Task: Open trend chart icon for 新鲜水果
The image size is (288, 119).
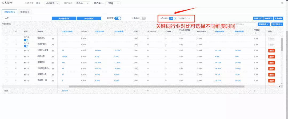Action: pyautogui.click(x=53, y=57)
